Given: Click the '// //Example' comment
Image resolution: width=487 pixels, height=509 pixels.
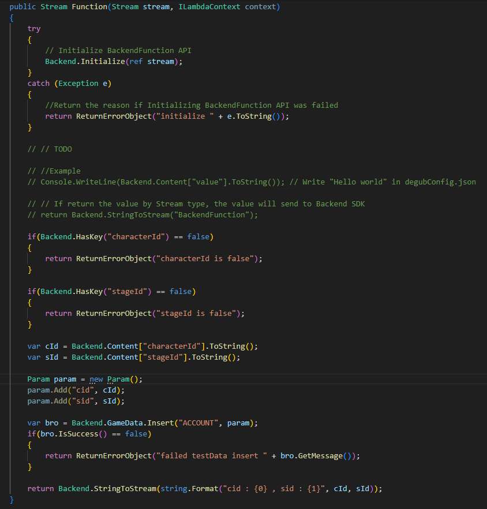Looking at the screenshot, I should (54, 171).
